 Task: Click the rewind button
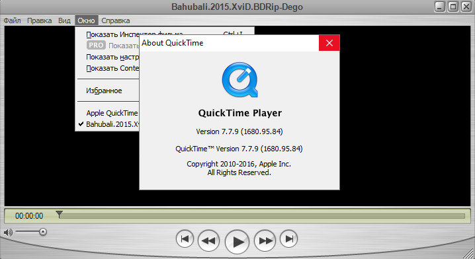click(x=208, y=240)
